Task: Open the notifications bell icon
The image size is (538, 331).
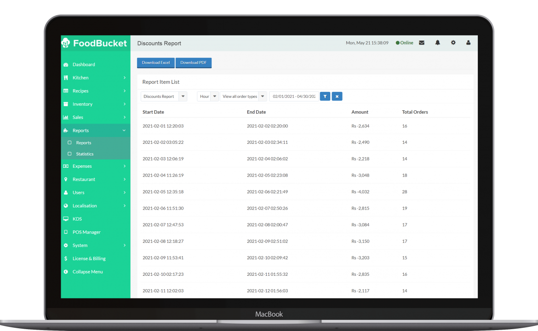Action: [x=437, y=43]
